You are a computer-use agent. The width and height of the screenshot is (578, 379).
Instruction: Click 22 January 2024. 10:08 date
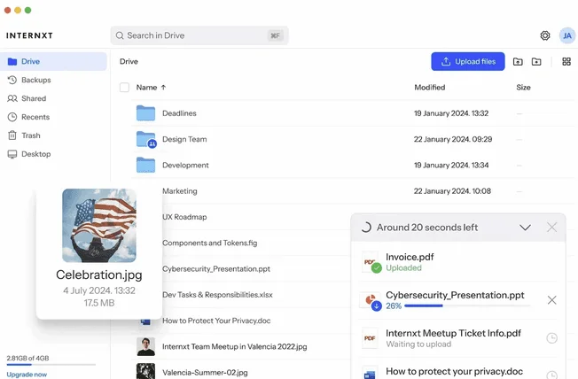452,191
